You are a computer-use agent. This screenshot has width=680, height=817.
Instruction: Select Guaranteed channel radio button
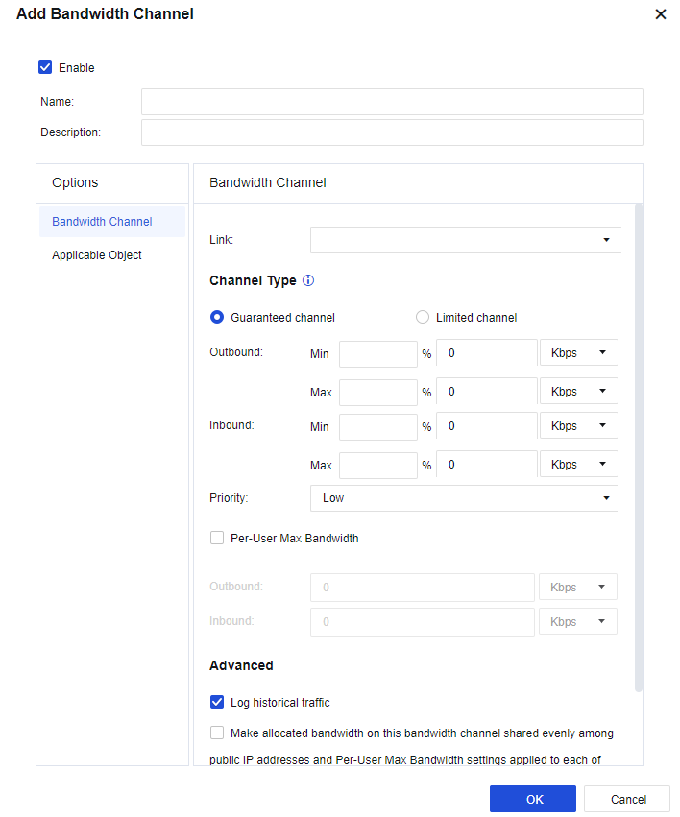click(217, 318)
